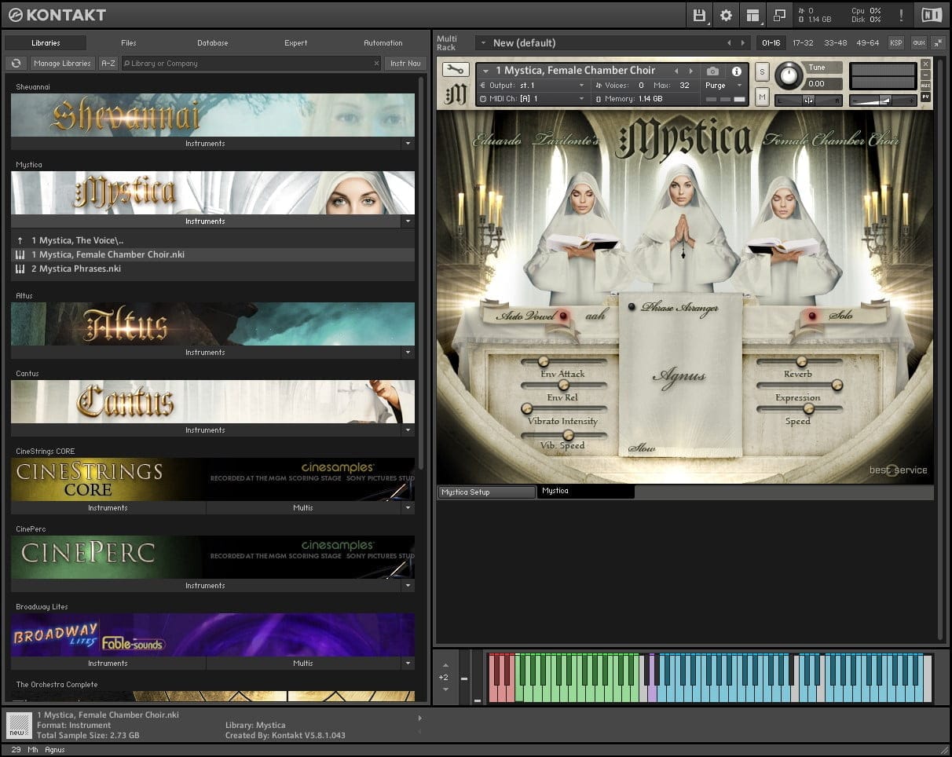
Task: Click the camera snapshot icon
Action: 712,71
